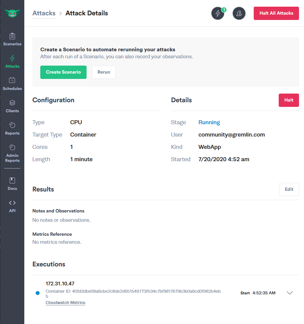Click the 1 minute length value
304x324 pixels.
coord(81,159)
